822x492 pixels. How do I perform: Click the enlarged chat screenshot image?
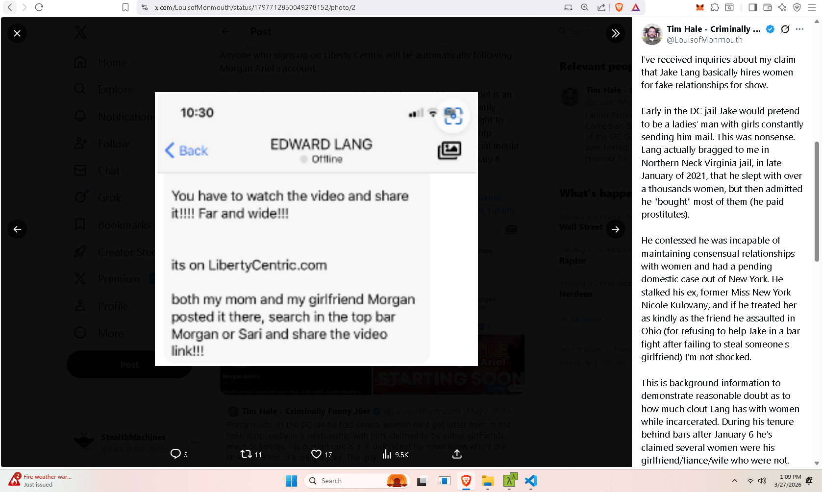point(316,229)
